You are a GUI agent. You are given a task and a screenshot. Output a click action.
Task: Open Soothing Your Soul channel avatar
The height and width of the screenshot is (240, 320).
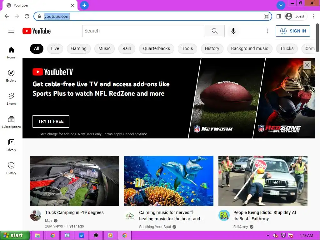[130, 215]
